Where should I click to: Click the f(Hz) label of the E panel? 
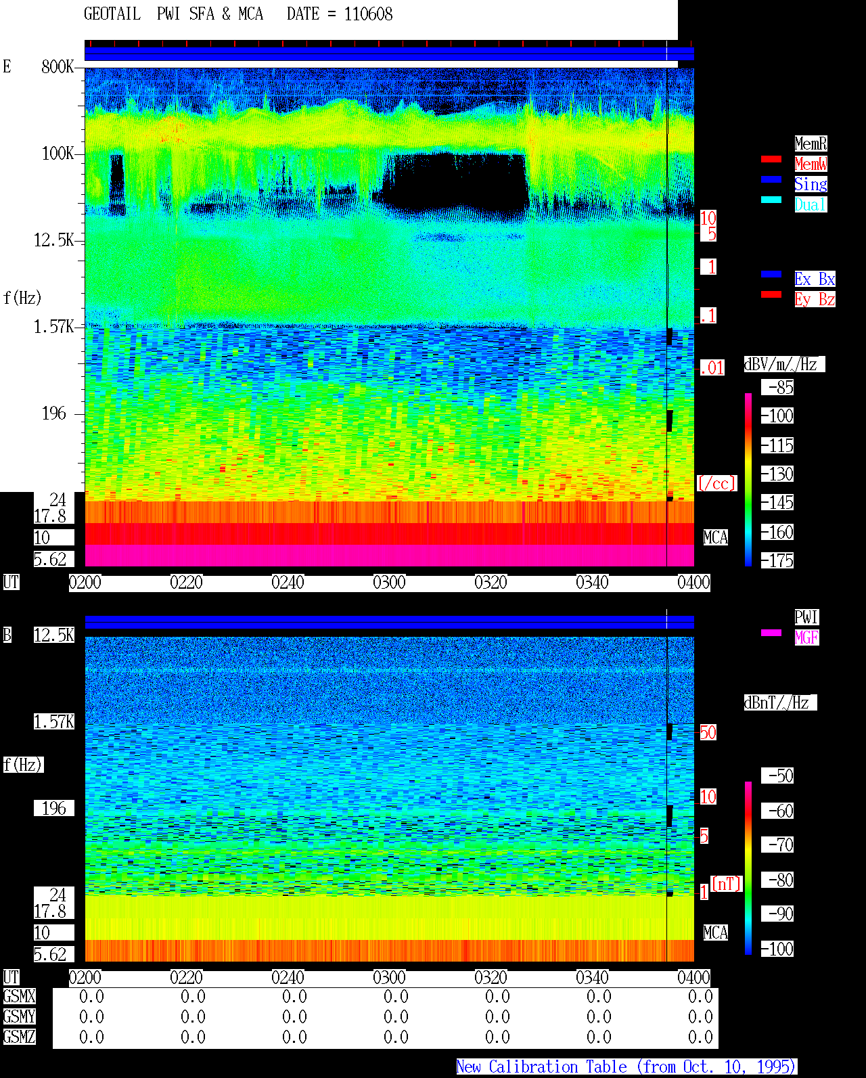(x=22, y=298)
